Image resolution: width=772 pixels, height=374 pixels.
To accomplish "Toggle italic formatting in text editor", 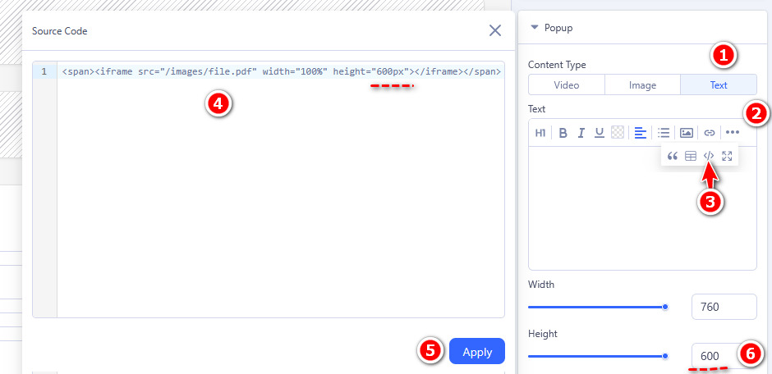I will pyautogui.click(x=581, y=133).
